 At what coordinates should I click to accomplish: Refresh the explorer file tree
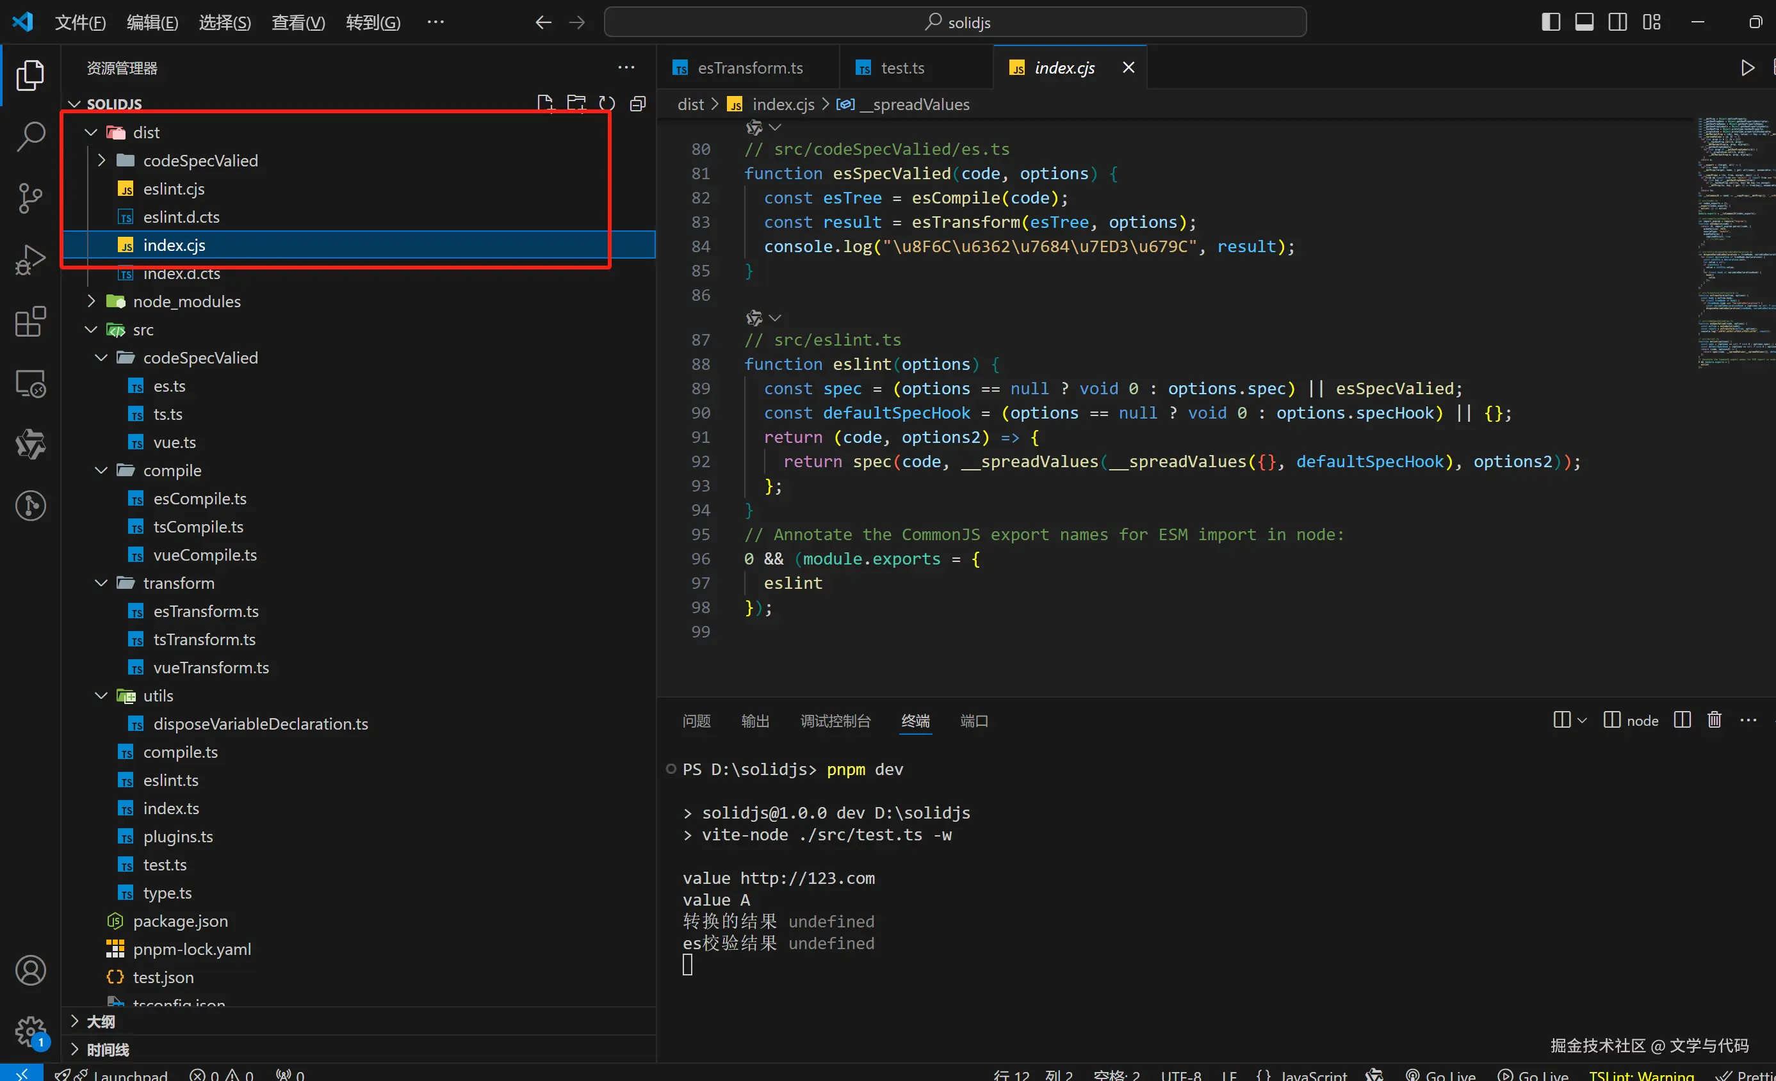(607, 104)
